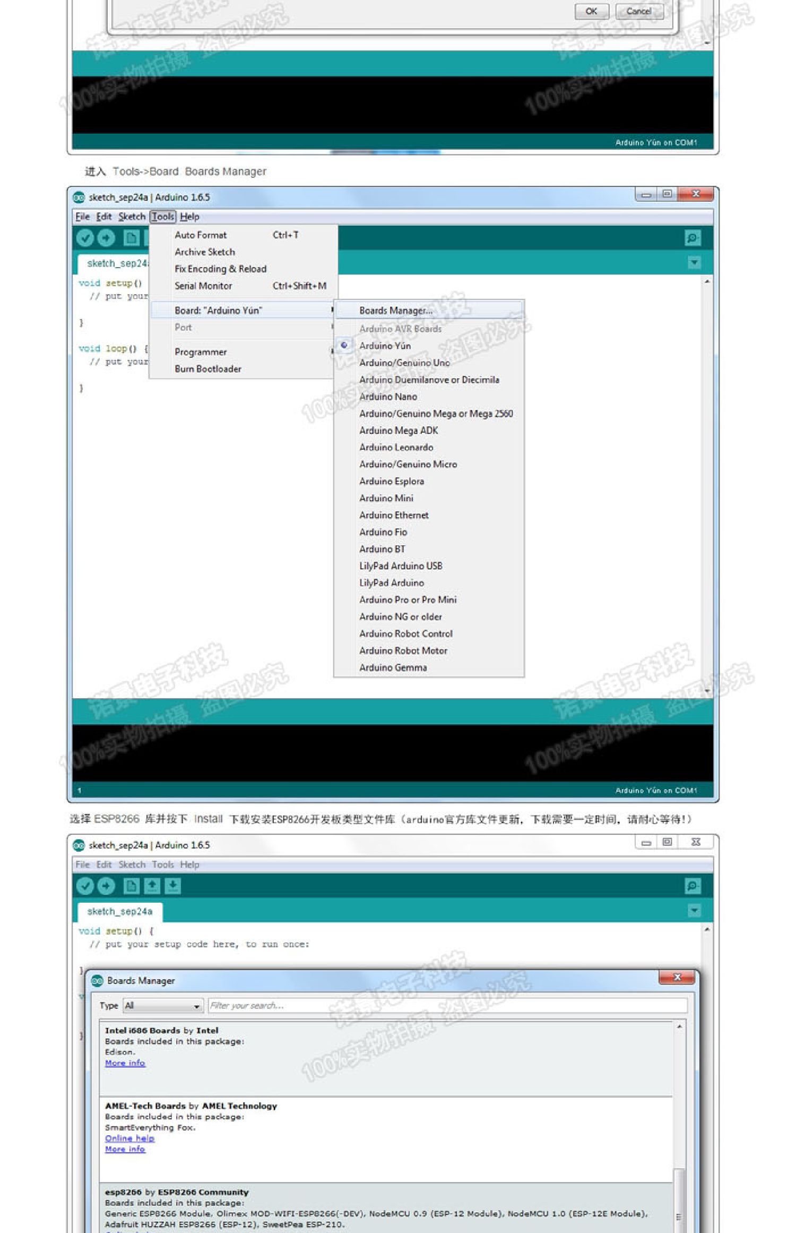Screen dimensions: 796x1233
Task: Click editor scroll-up arrow in Tools-menu window
Action: point(707,281)
